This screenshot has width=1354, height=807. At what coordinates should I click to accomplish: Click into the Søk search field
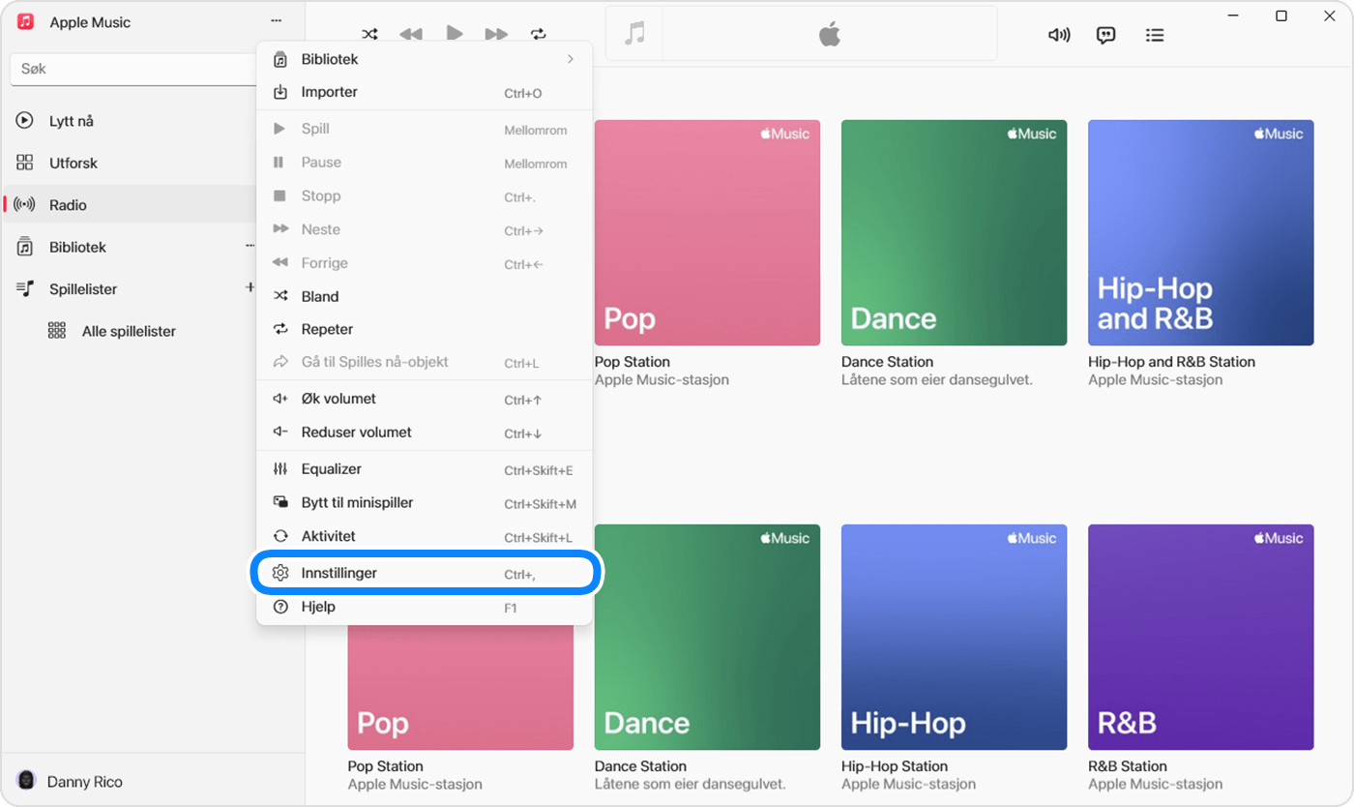click(132, 69)
